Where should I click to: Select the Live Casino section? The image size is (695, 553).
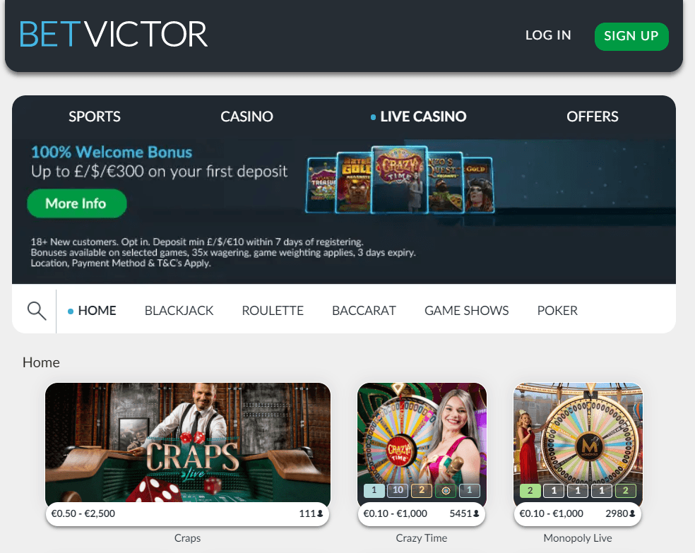point(418,117)
